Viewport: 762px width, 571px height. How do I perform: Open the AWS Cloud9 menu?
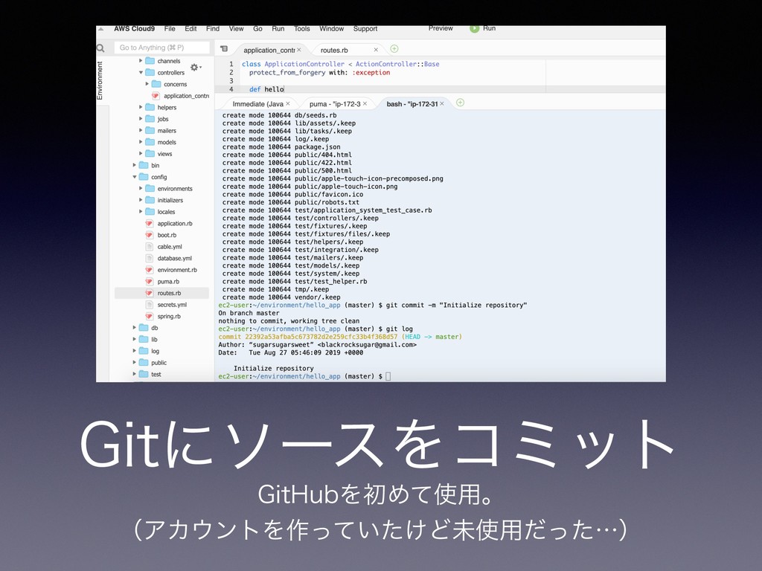coord(134,29)
